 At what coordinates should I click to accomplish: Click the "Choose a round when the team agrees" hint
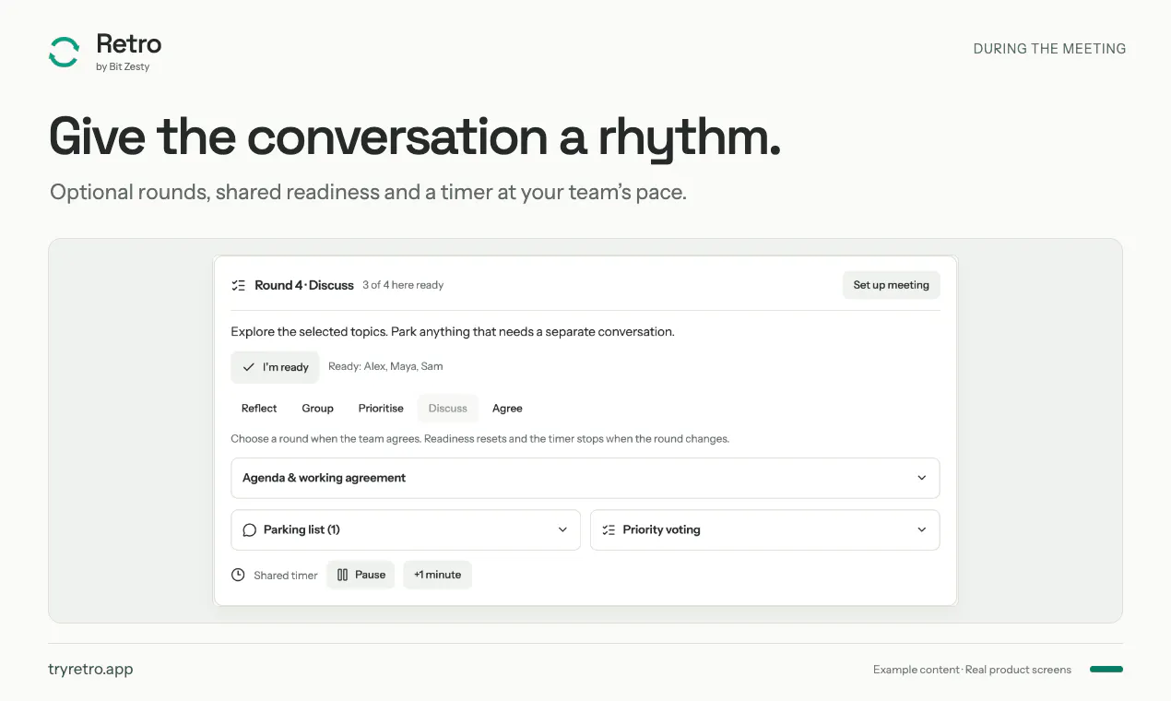click(x=479, y=439)
